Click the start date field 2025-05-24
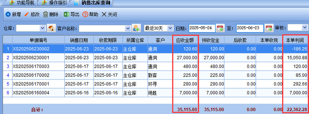The image size is (309, 114). click(202, 28)
